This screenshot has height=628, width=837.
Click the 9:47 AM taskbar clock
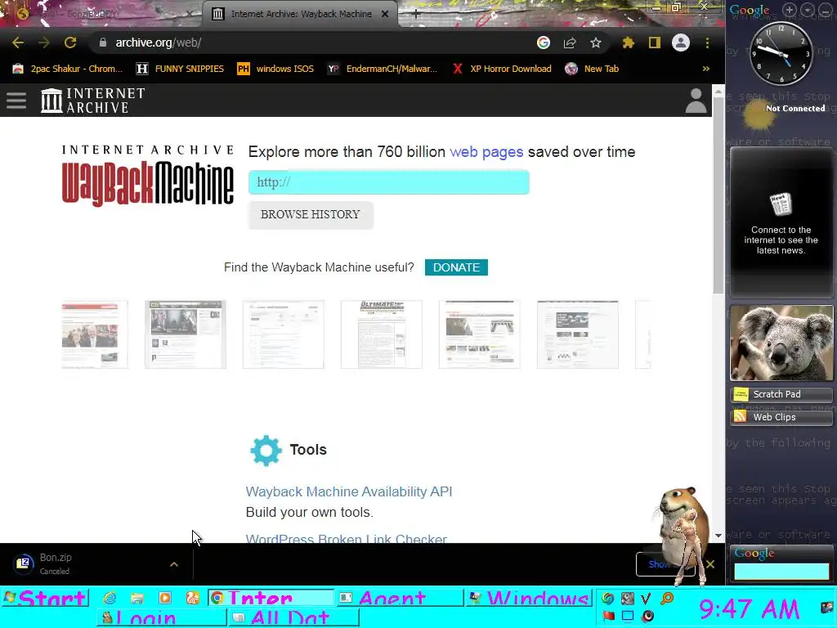coord(750,608)
